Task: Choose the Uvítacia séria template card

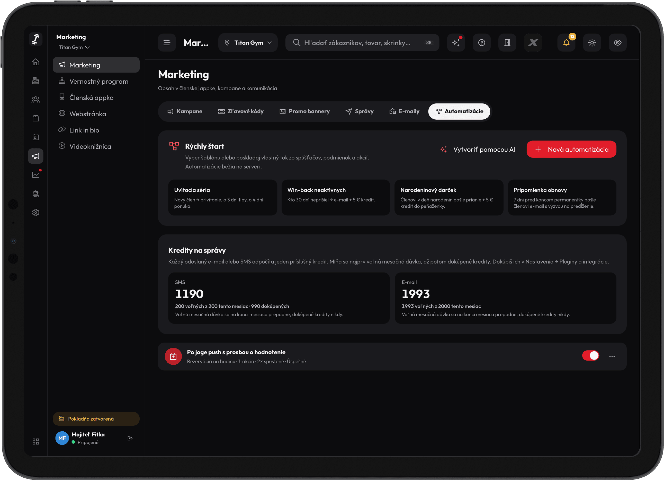Action: [222, 197]
